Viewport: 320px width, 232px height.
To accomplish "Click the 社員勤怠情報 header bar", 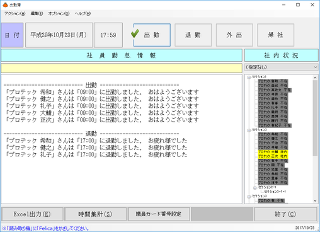I will (122, 55).
